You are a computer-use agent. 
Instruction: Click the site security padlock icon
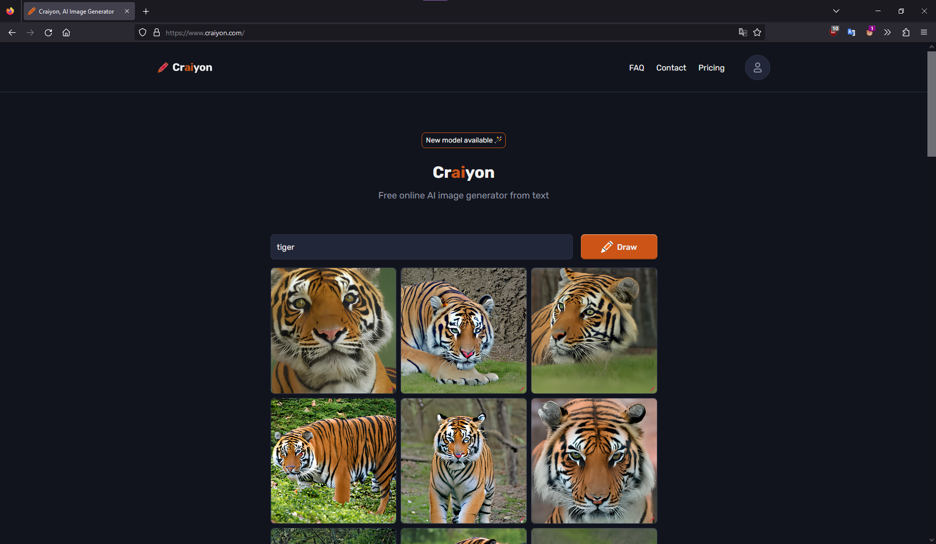[x=157, y=32]
